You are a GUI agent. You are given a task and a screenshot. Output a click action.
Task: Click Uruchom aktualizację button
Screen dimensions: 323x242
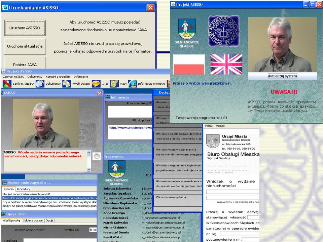point(25,46)
